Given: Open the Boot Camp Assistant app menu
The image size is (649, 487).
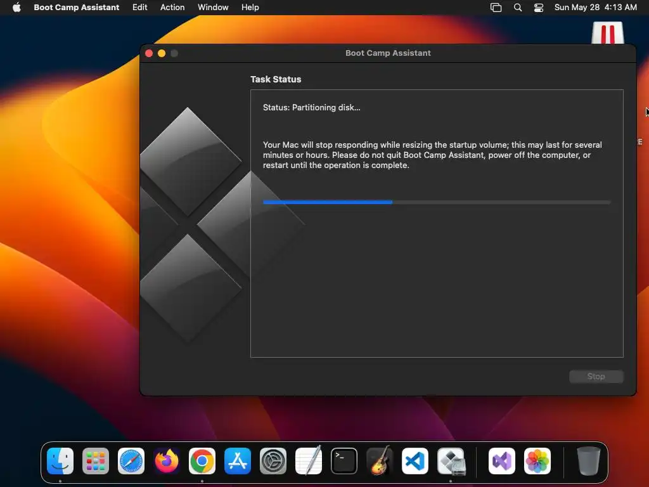Looking at the screenshot, I should (76, 7).
